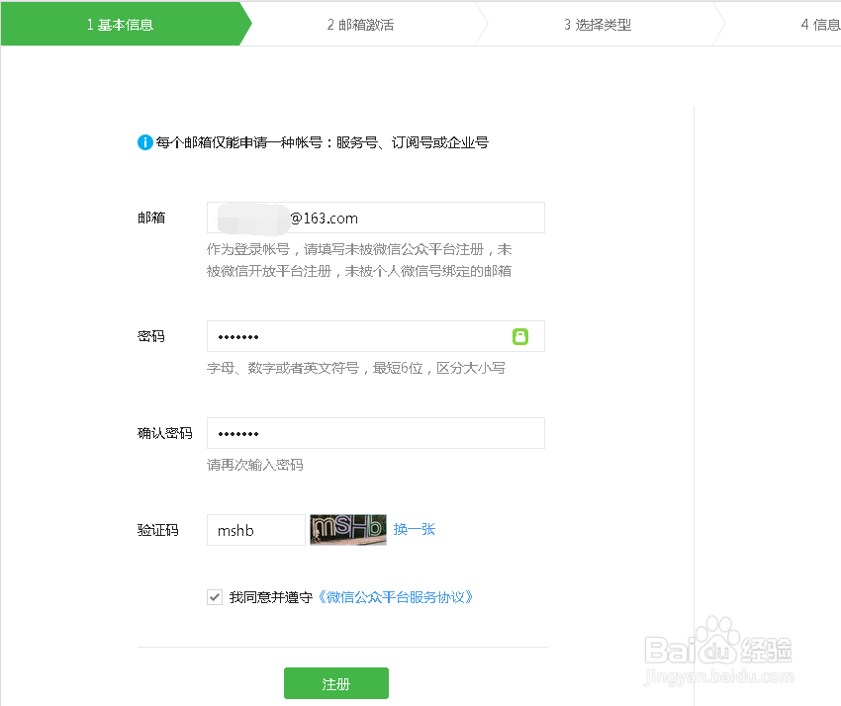Screen dimensions: 841x706
Task: Focus the 确认密码 input field
Action: 376,433
